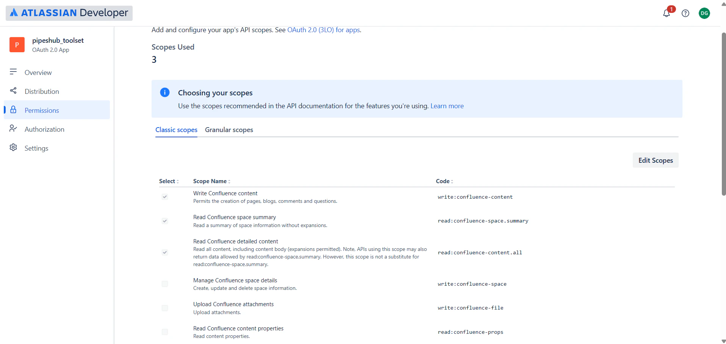Click the Authorization person icon
The image size is (726, 344).
tap(13, 129)
